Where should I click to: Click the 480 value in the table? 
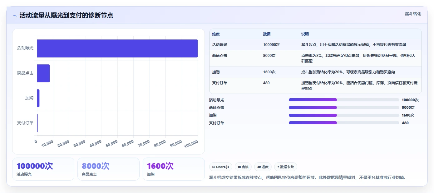point(266,83)
